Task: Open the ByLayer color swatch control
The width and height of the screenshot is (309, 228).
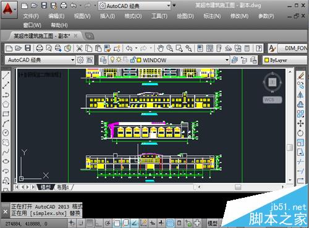Action: click(x=284, y=60)
